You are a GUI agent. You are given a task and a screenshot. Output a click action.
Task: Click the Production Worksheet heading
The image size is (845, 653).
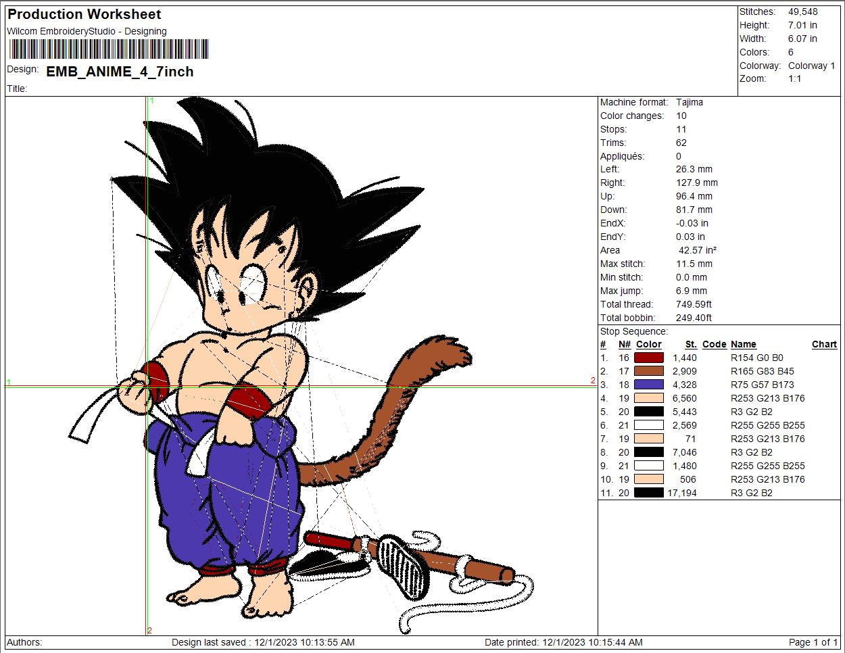[x=84, y=14]
